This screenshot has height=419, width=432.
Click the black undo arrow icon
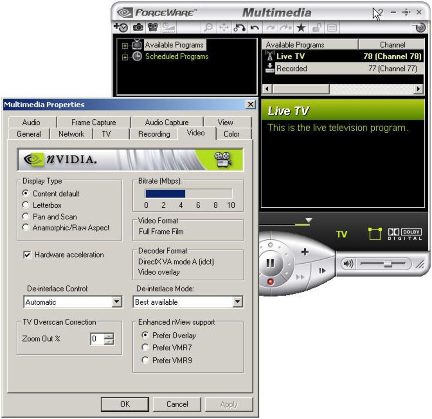click(255, 28)
